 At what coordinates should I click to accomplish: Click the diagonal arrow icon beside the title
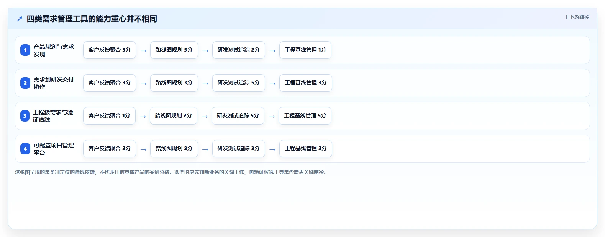tap(20, 19)
